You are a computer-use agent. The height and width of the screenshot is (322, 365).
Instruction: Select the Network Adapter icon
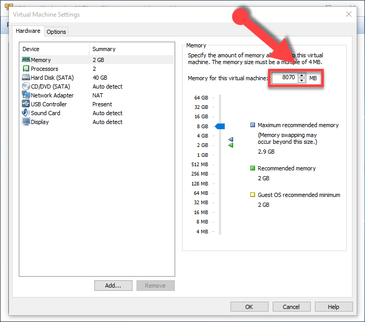(26, 95)
